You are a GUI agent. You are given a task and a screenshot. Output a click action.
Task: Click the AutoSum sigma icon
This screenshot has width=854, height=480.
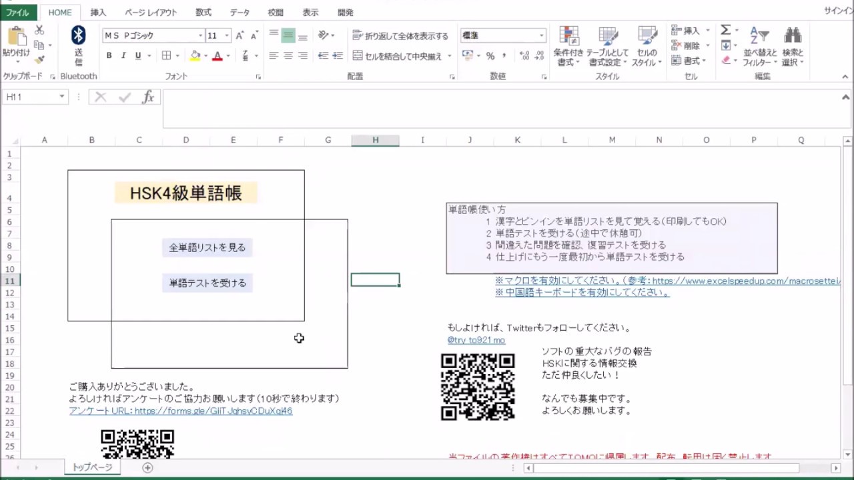click(x=725, y=30)
